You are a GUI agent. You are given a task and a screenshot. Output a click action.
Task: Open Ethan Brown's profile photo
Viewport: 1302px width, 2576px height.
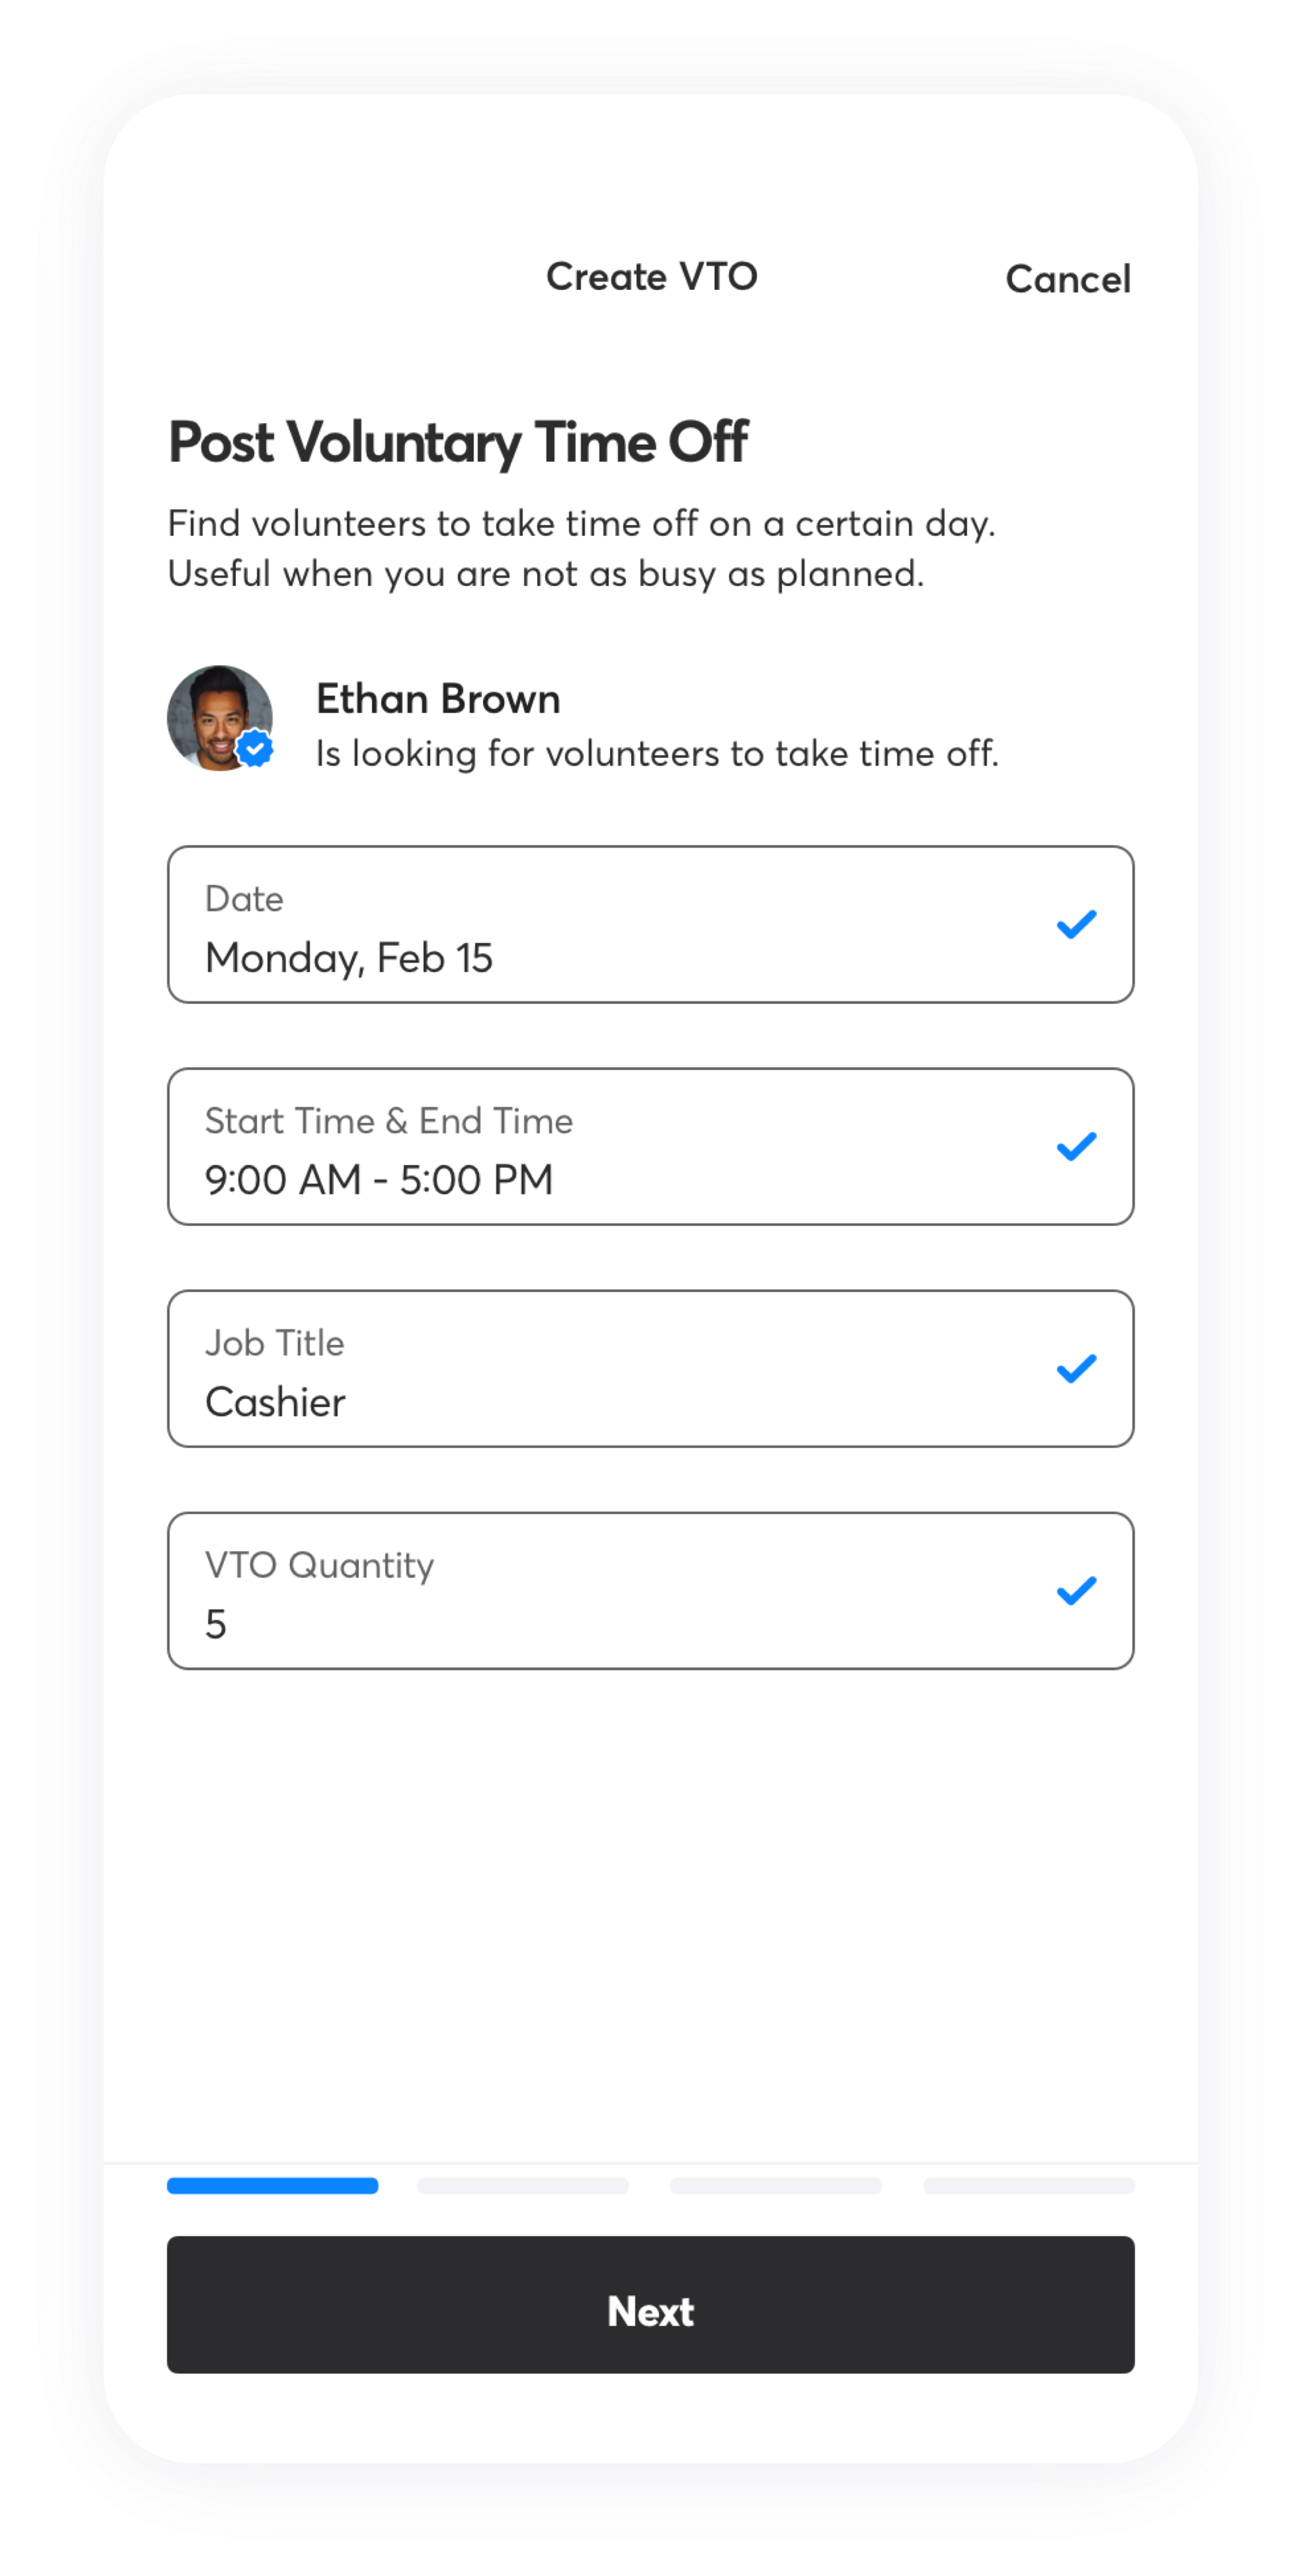pos(220,718)
